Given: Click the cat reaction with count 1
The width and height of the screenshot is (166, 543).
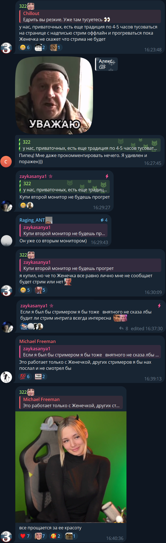Looking at the screenshot, I should click(x=55, y=47).
